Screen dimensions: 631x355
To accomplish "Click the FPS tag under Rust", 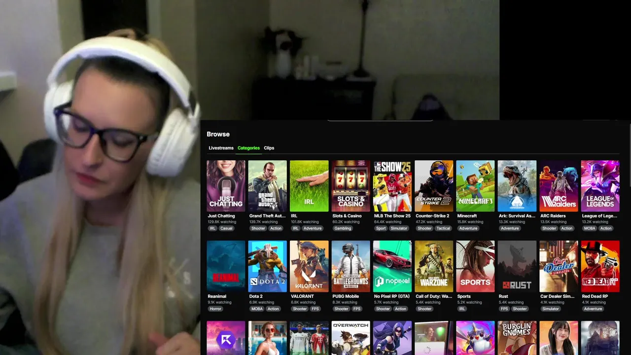I will (x=504, y=309).
